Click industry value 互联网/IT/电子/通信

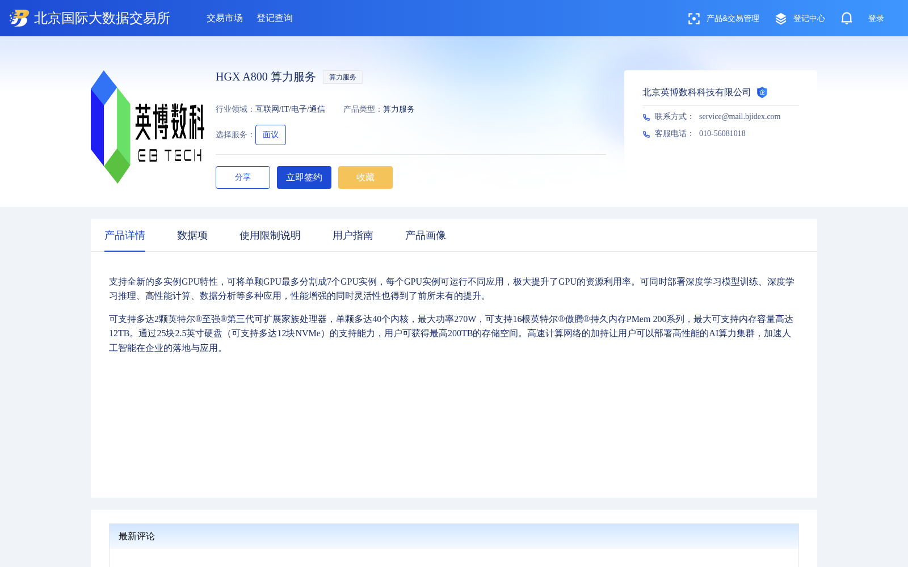[x=291, y=109]
